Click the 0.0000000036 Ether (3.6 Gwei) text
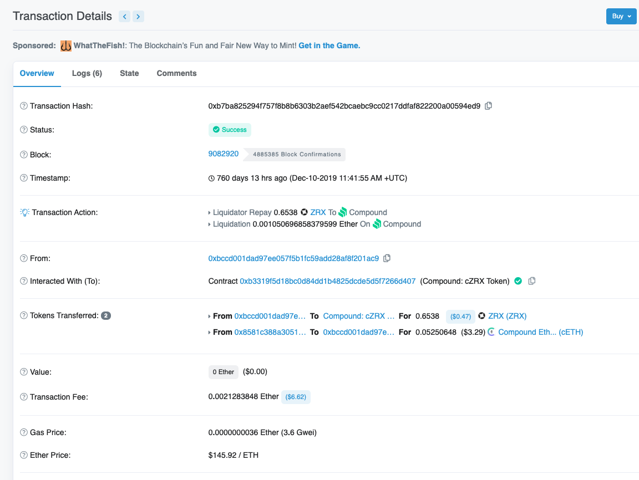 (x=262, y=432)
